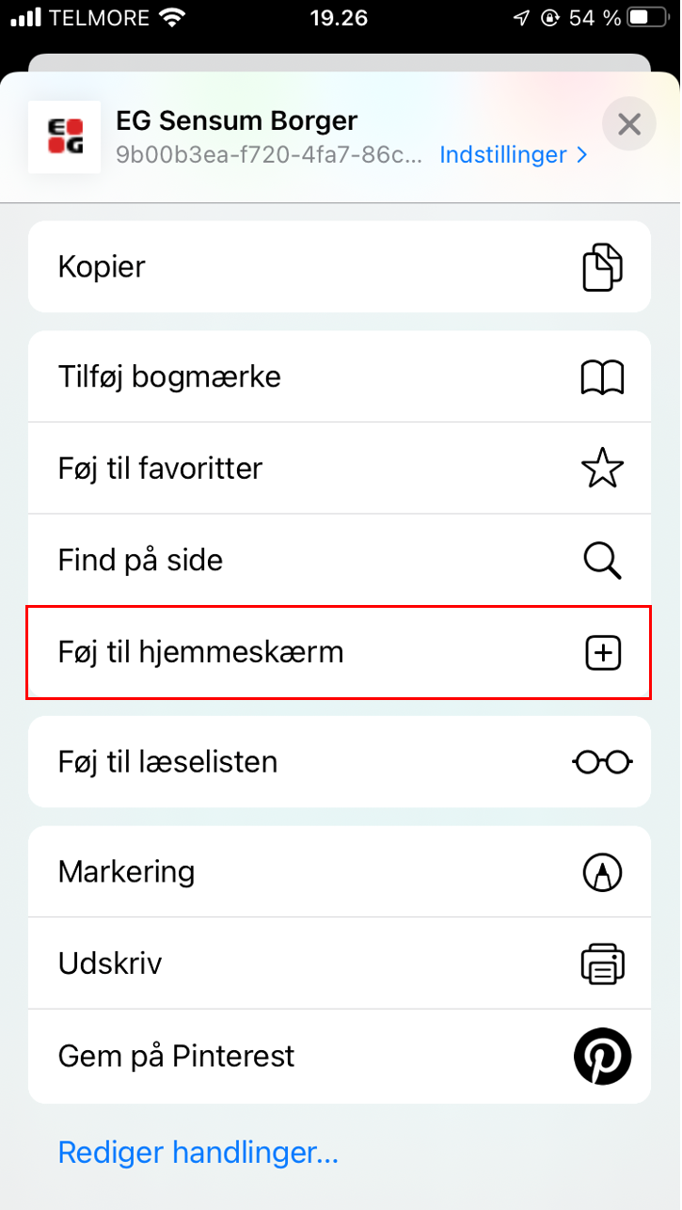Open Rediger handlinger link
Screen dimensions: 682x1210
[x=198, y=1152]
